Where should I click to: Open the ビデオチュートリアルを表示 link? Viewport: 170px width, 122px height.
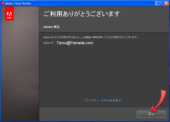point(103,101)
